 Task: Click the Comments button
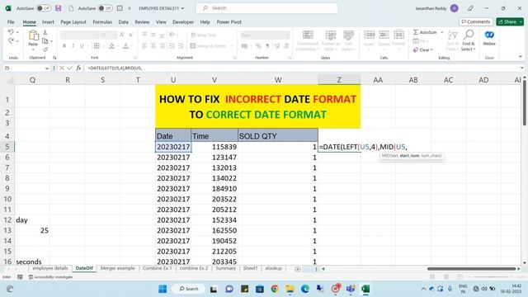pyautogui.click(x=476, y=21)
